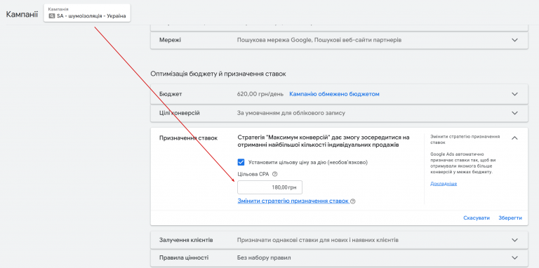Click the Цільова CPA input field 180,00 грн
This screenshot has height=268, width=539.
269,187
